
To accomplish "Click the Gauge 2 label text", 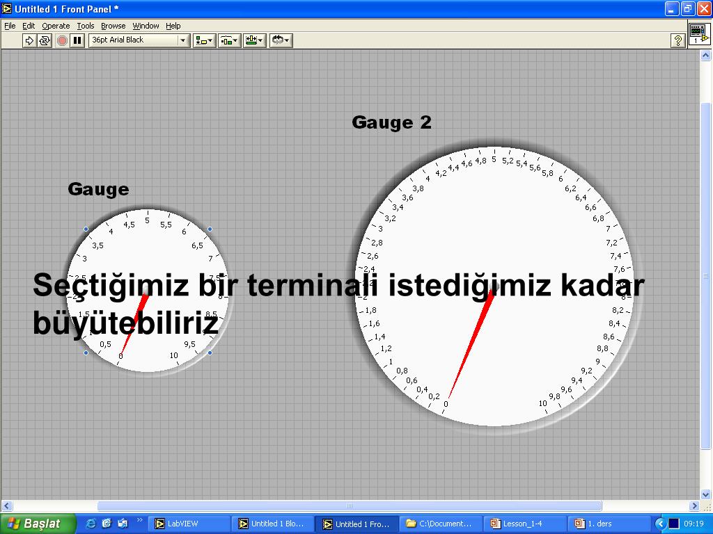I will pos(391,122).
